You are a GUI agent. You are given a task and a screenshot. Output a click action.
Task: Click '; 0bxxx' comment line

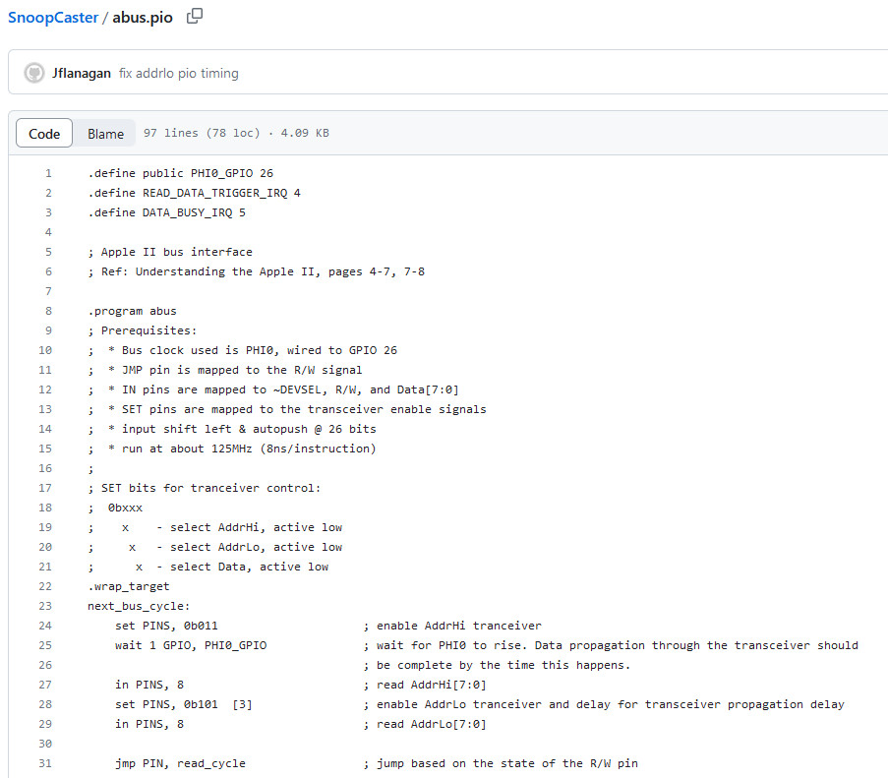click(x=115, y=508)
